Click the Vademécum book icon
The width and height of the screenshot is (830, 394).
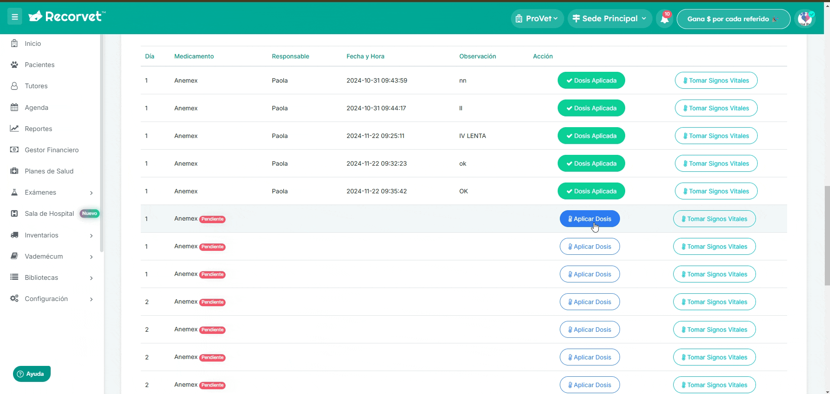coord(14,256)
